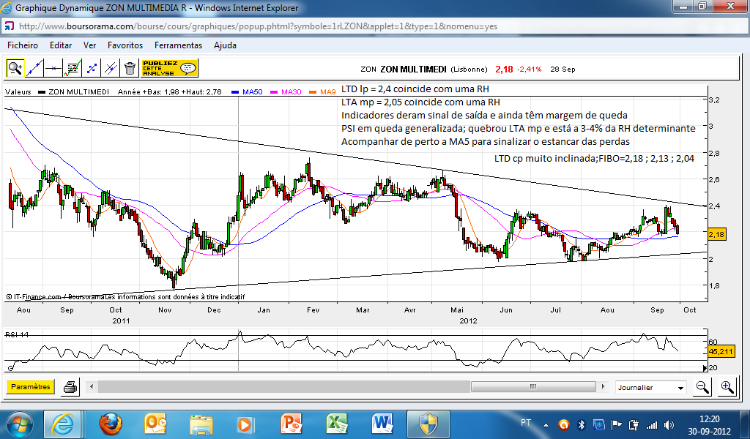Click the circular marker at the RSI panel bottom-left
Viewport: 750px width, 439px height.
click(10, 368)
